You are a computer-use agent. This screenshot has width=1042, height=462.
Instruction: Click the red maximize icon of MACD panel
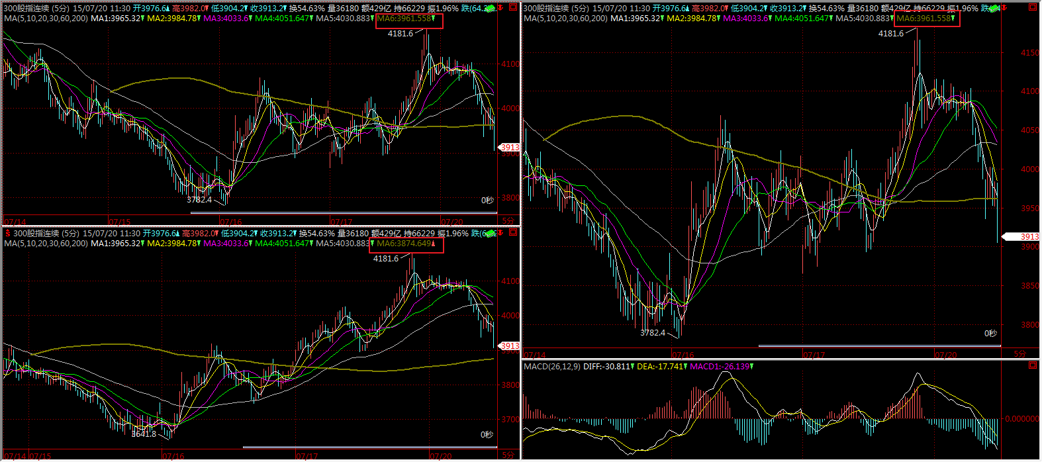coord(1033,365)
